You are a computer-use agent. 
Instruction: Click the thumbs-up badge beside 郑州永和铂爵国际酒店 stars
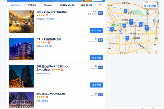(x=49, y=42)
